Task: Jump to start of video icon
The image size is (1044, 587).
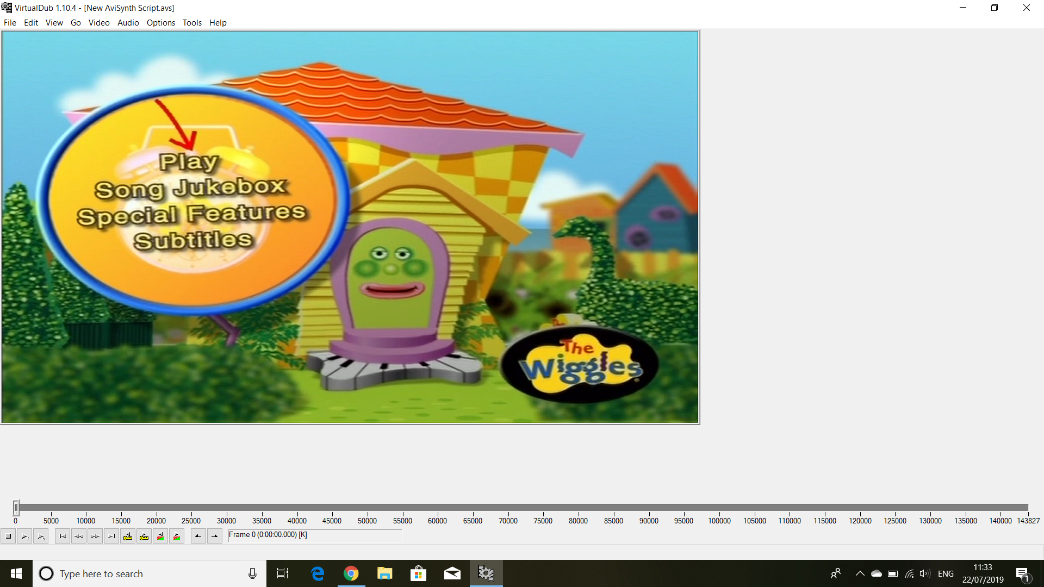Action: point(63,536)
